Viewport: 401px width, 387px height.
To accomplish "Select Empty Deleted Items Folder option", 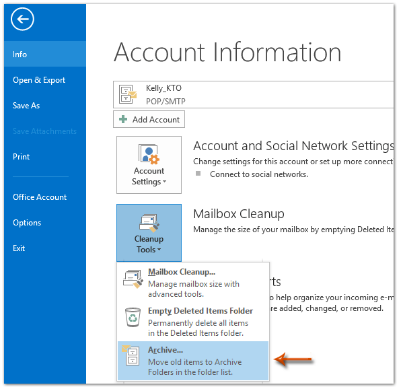I will click(x=193, y=322).
